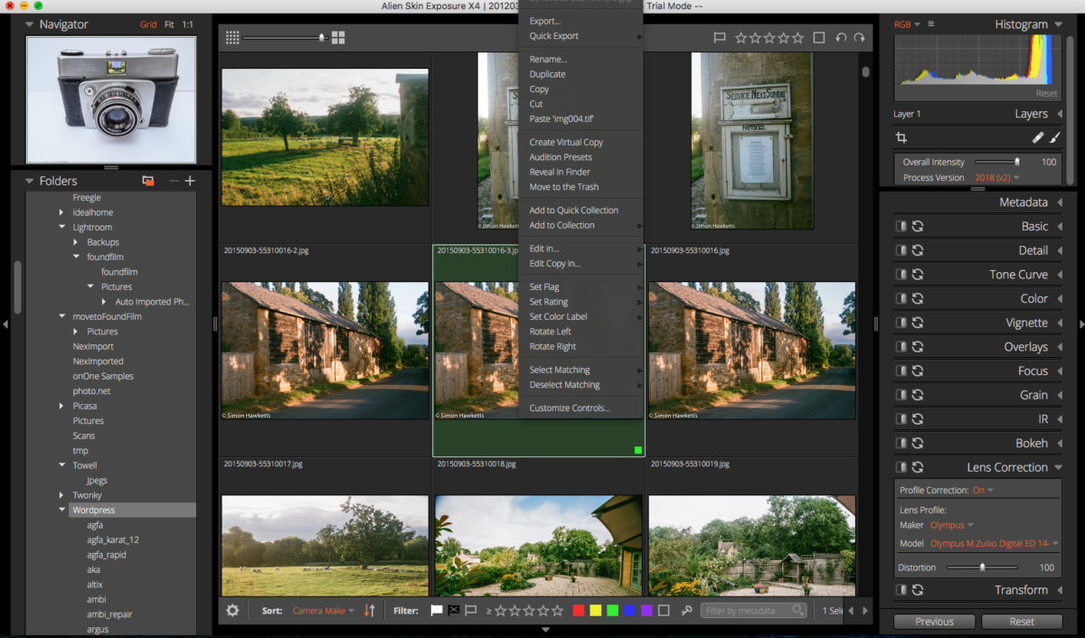
Task: Switch Navigator to Grid view
Action: pyautogui.click(x=148, y=25)
